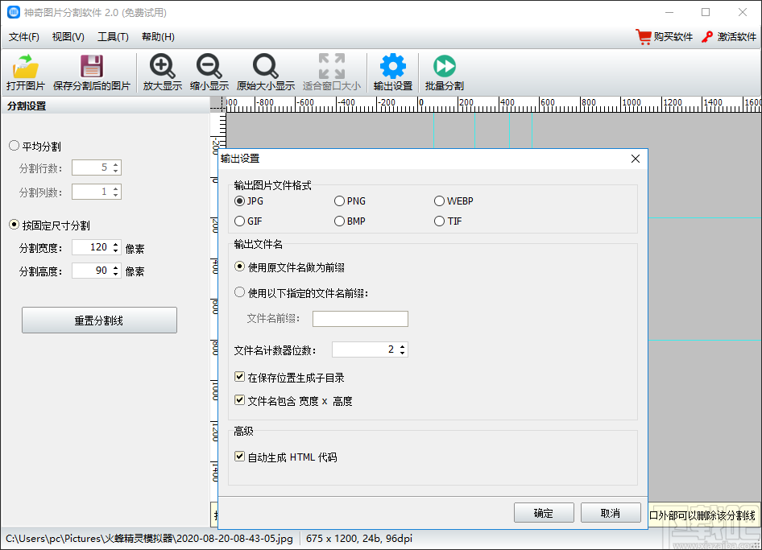
Task: Click the 确定 button
Action: (x=544, y=513)
